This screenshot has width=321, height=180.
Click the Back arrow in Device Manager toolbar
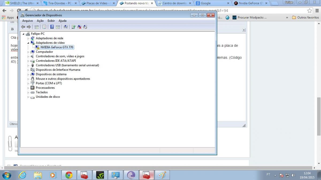pos(23,27)
